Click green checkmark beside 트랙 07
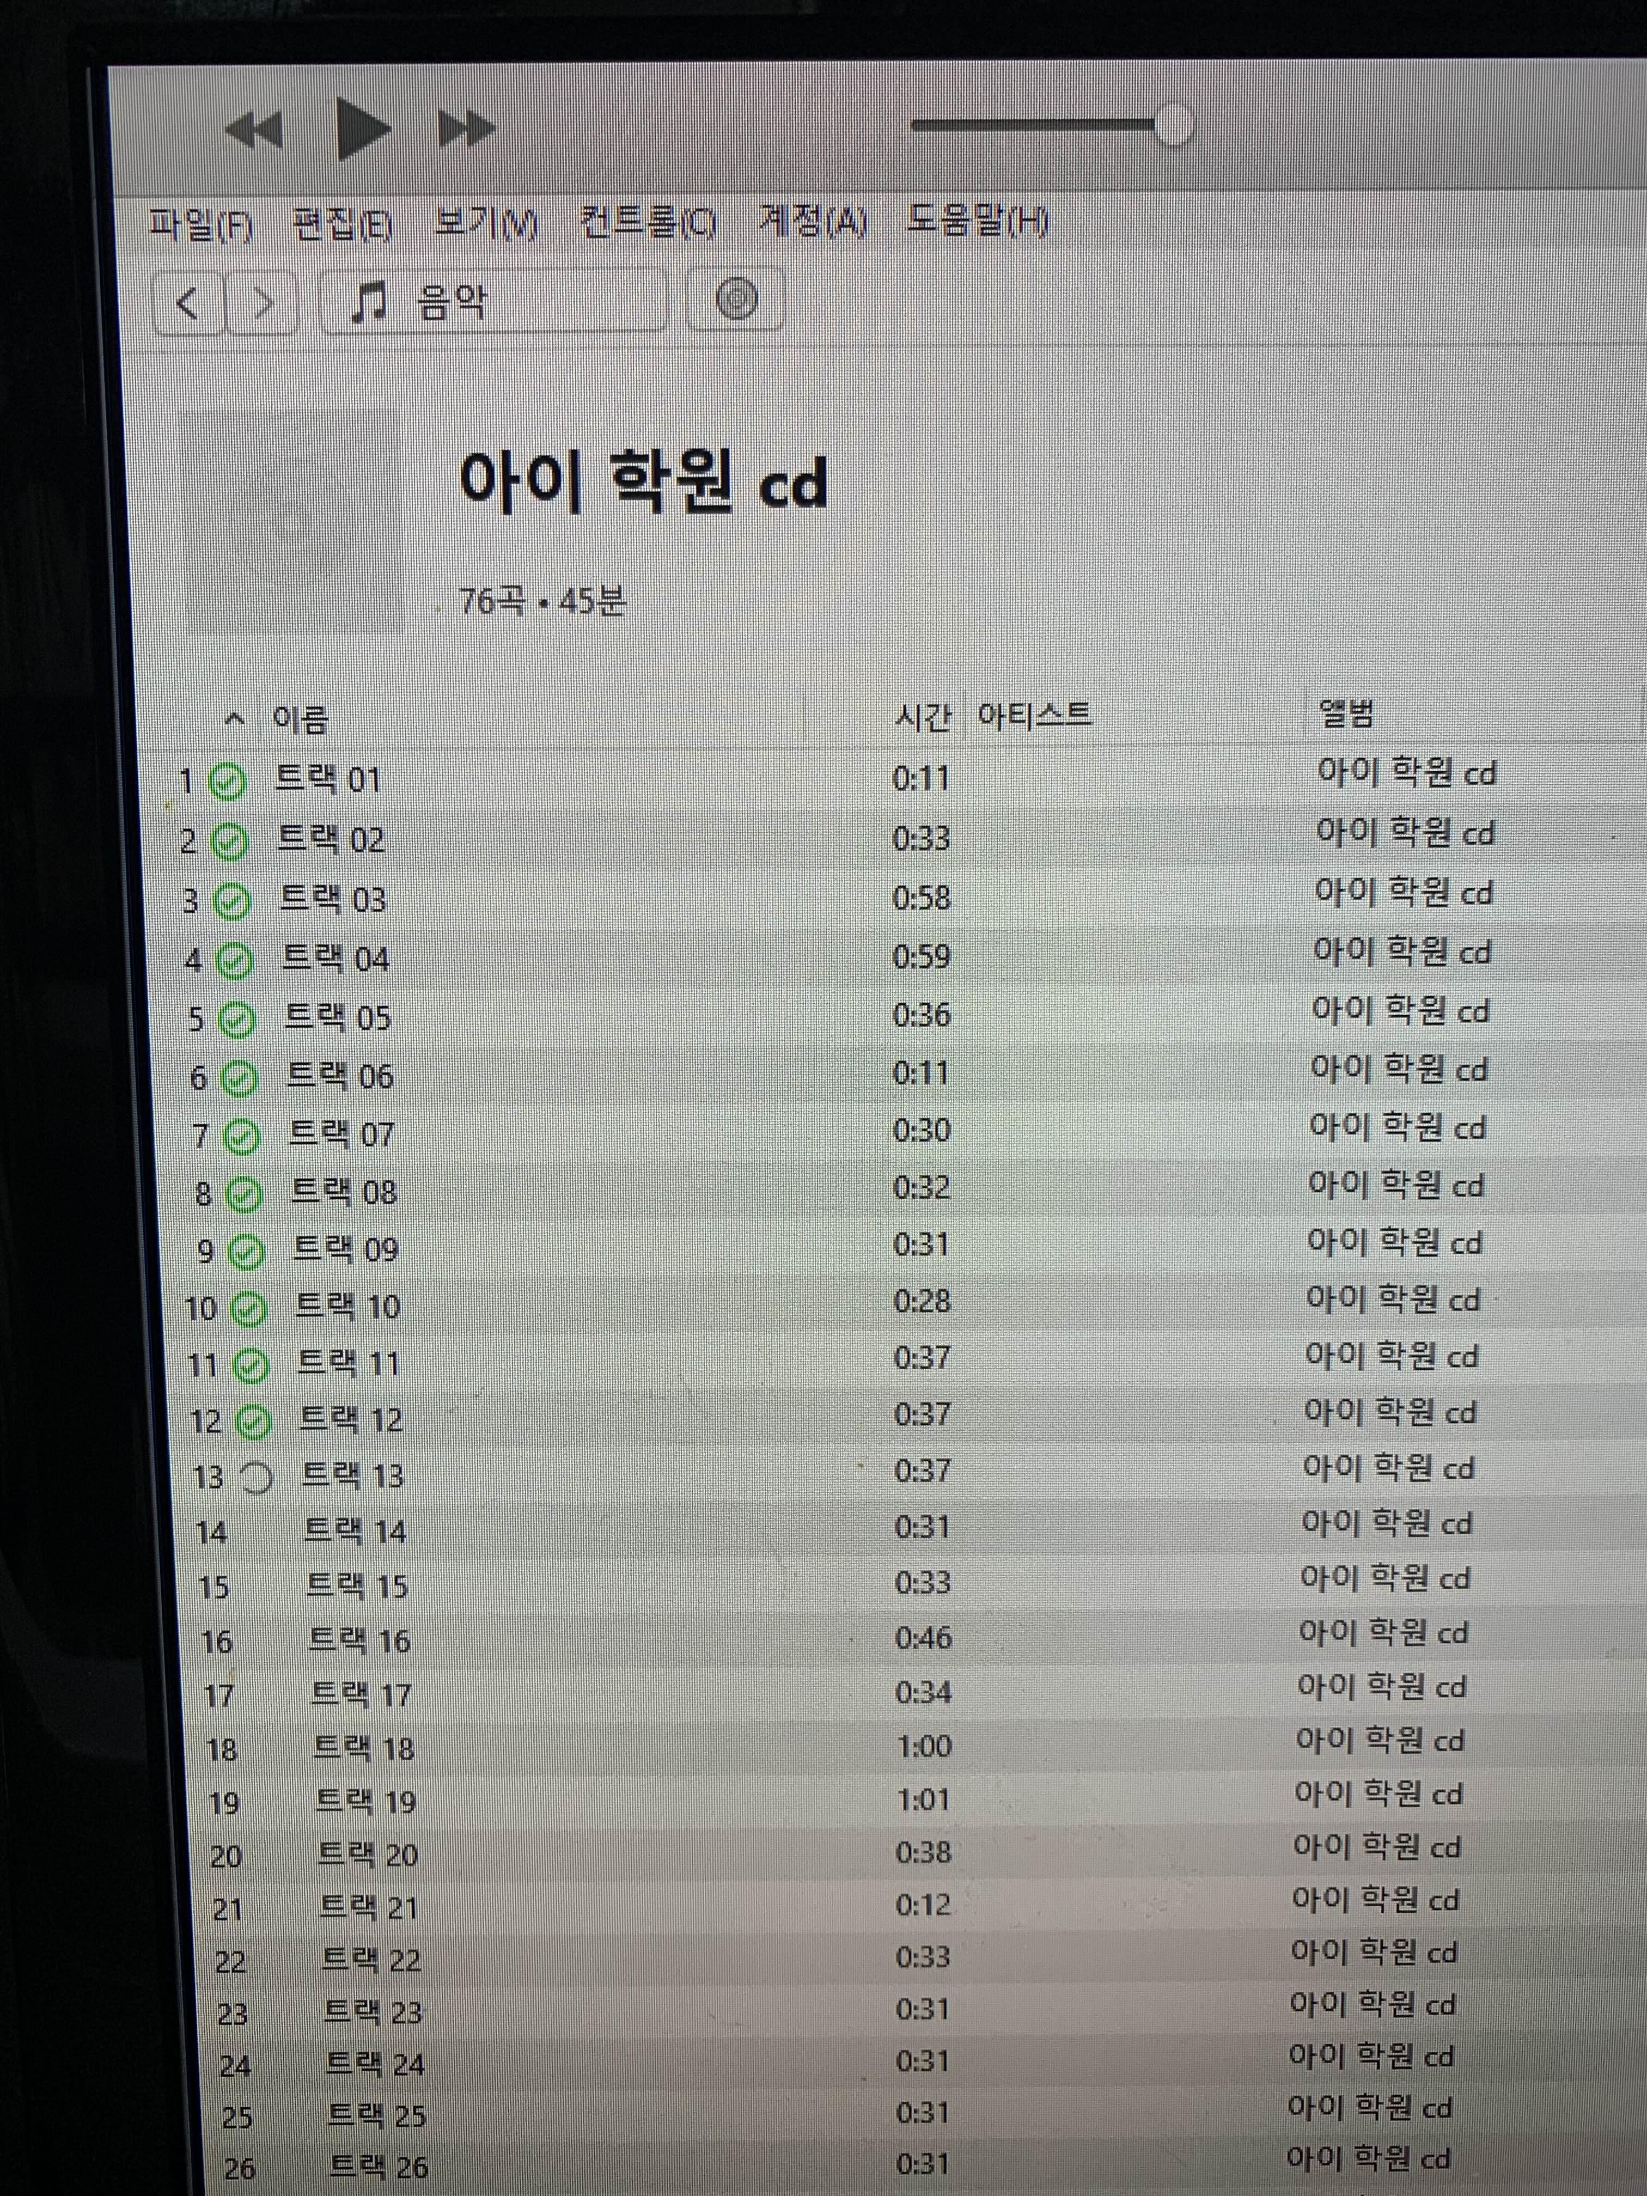This screenshot has height=2196, width=1647. coord(241,1137)
